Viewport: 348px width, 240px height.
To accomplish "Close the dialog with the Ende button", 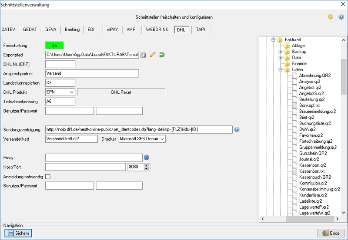I will [331, 233].
